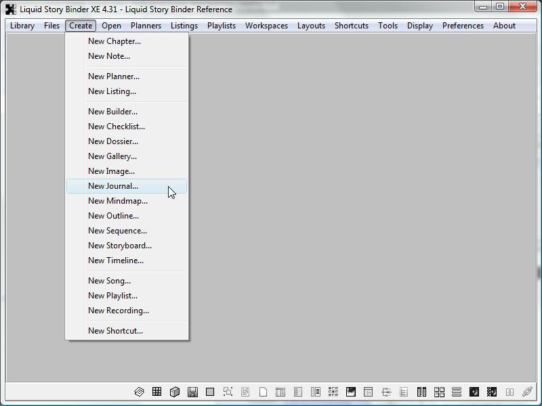542x406 pixels.
Task: Click the floppy disk save icon
Action: [192, 392]
